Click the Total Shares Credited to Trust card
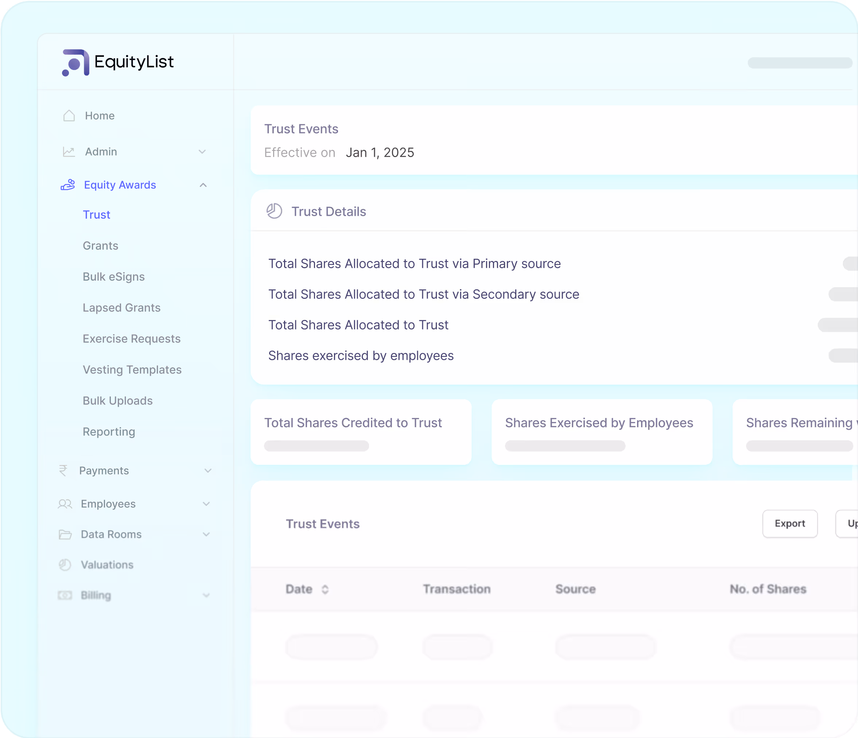This screenshot has width=858, height=738. coord(361,432)
